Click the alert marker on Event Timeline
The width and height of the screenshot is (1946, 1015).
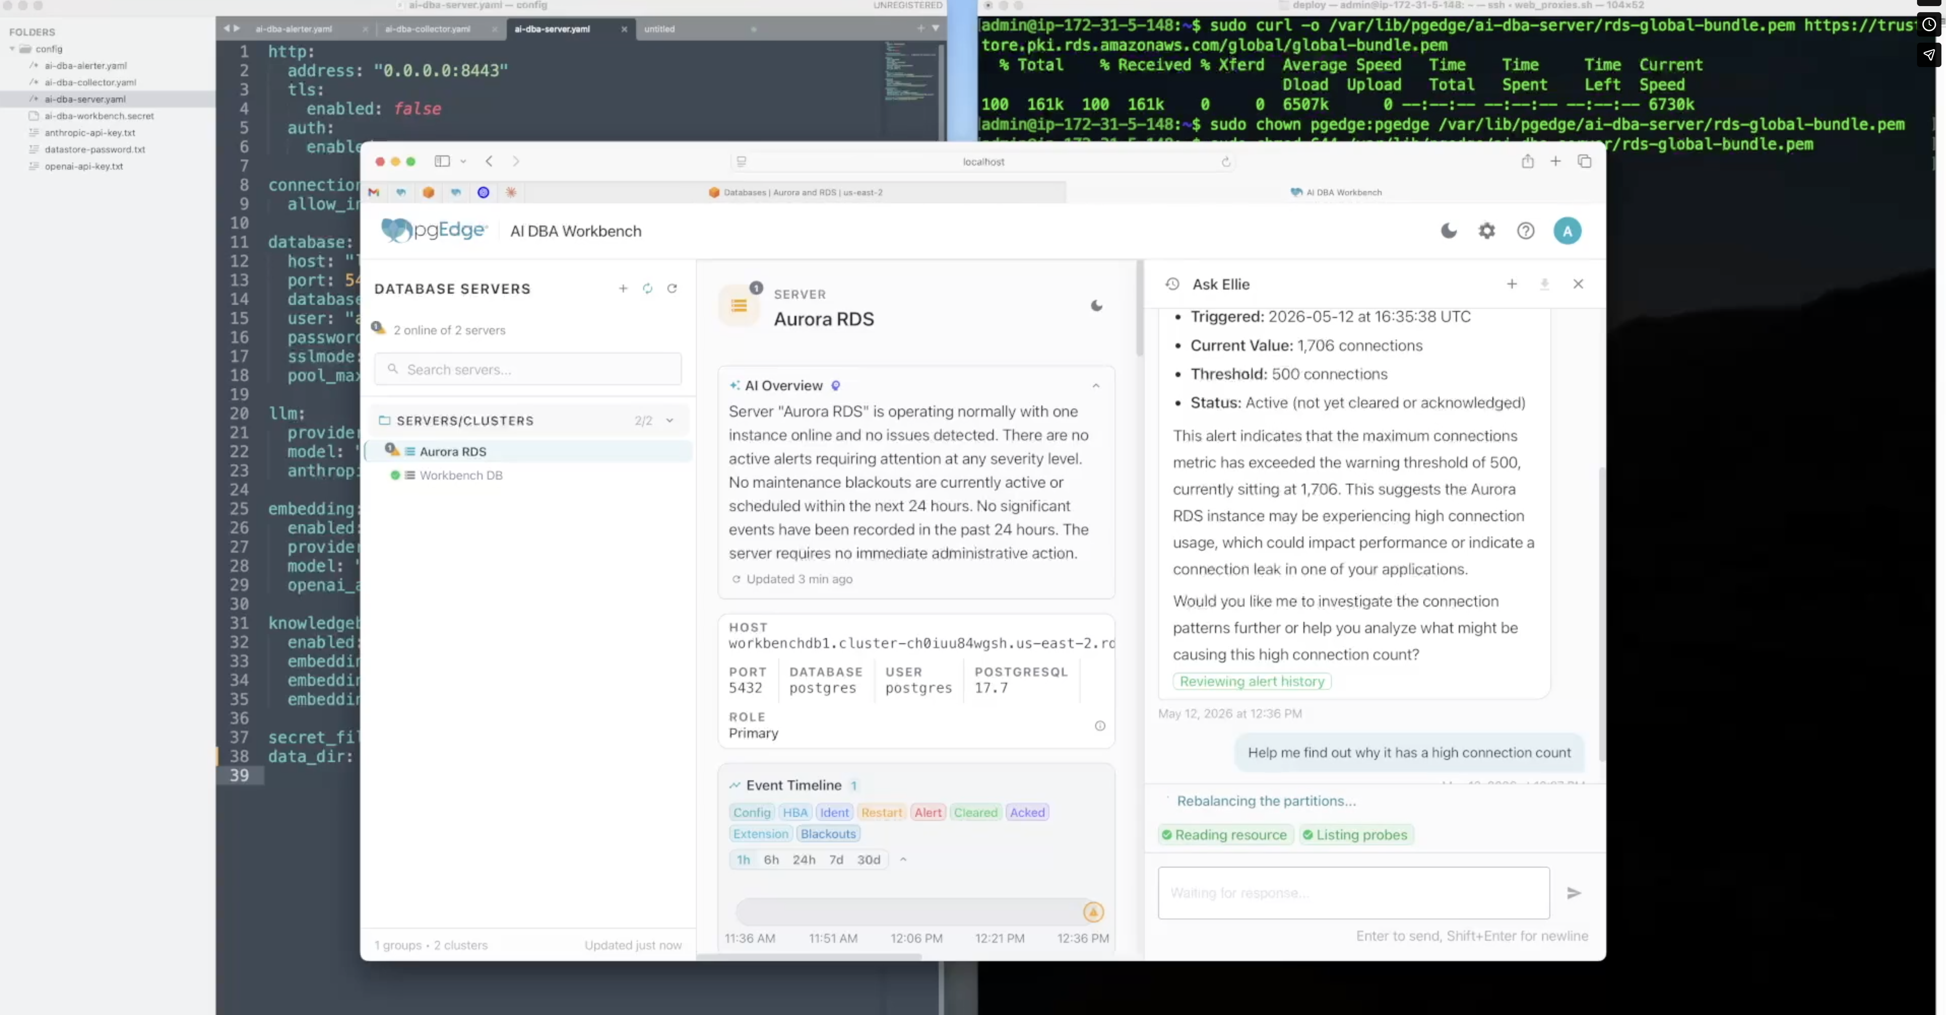point(1092,912)
